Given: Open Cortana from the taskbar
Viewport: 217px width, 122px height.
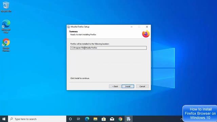Looking at the screenshot, I should [x=70, y=119].
